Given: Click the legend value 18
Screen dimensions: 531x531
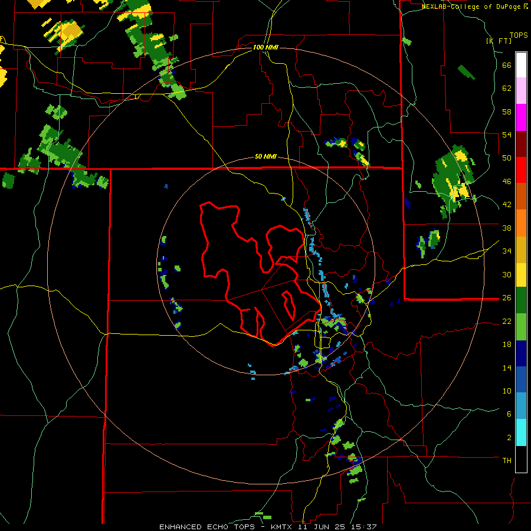Looking at the screenshot, I should (x=507, y=345).
